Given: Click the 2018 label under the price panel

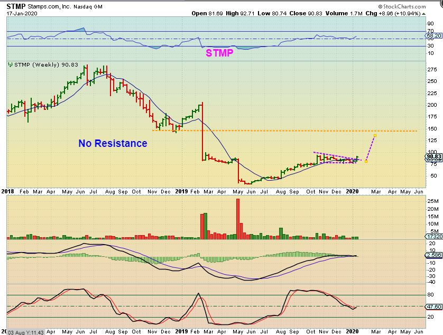Looking at the screenshot, I should 7,191.
